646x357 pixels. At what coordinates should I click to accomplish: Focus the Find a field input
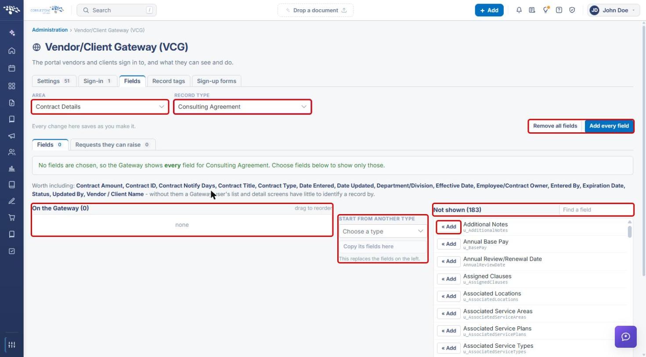[x=596, y=210]
